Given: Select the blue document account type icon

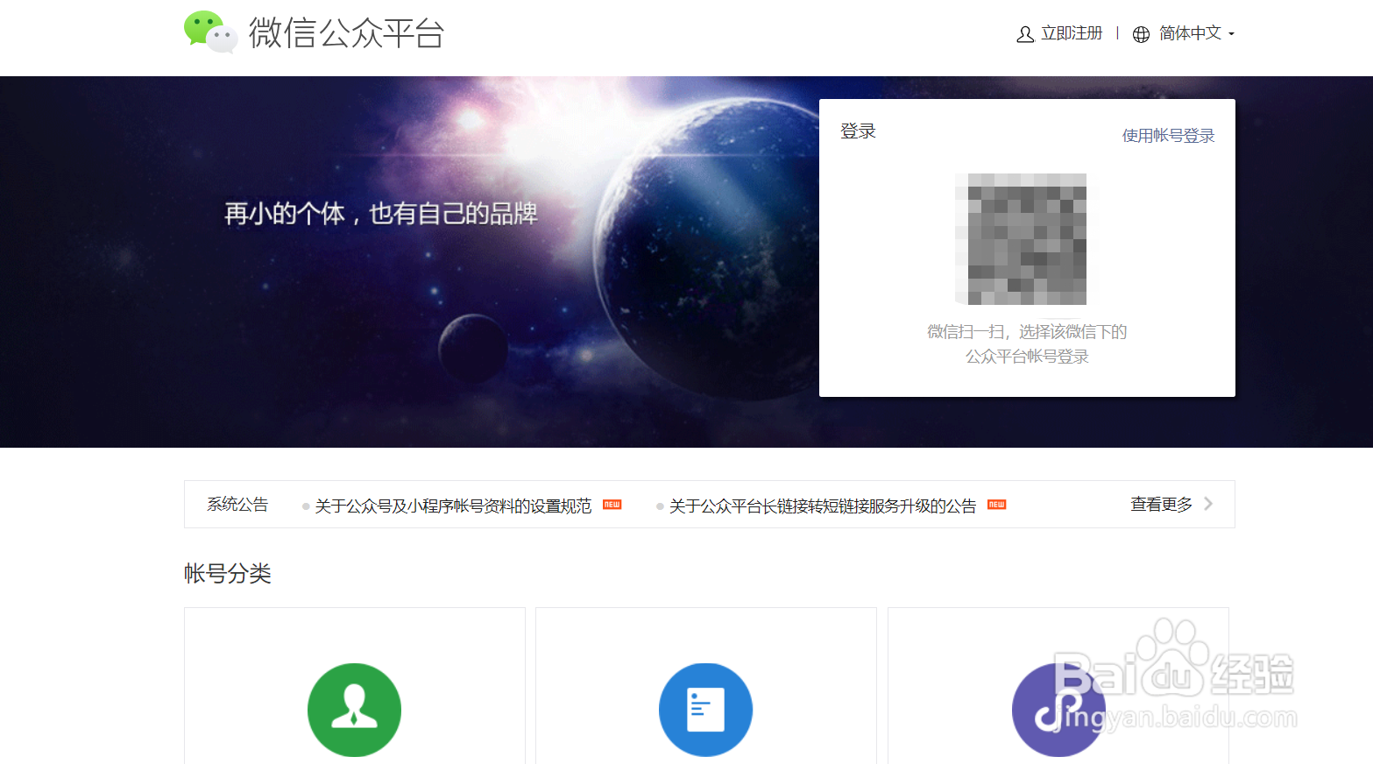Looking at the screenshot, I should coord(705,710).
